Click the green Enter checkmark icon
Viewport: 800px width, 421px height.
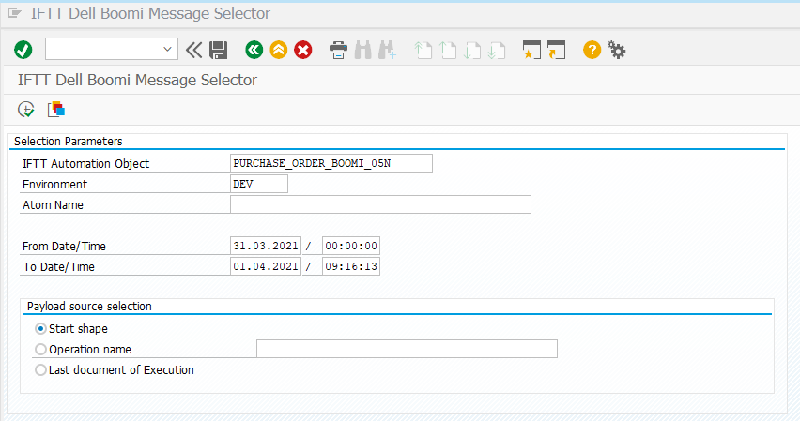coord(23,50)
